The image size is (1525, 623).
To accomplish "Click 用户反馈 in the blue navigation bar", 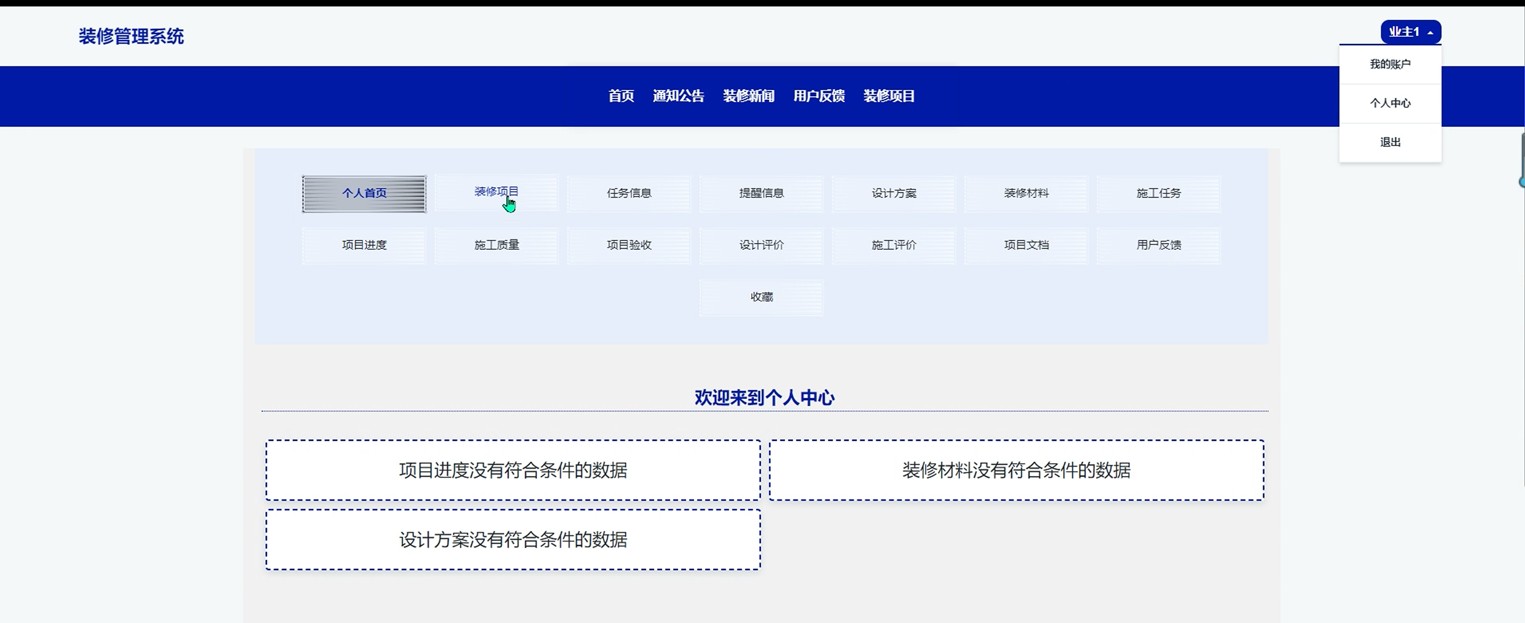I will pyautogui.click(x=819, y=96).
